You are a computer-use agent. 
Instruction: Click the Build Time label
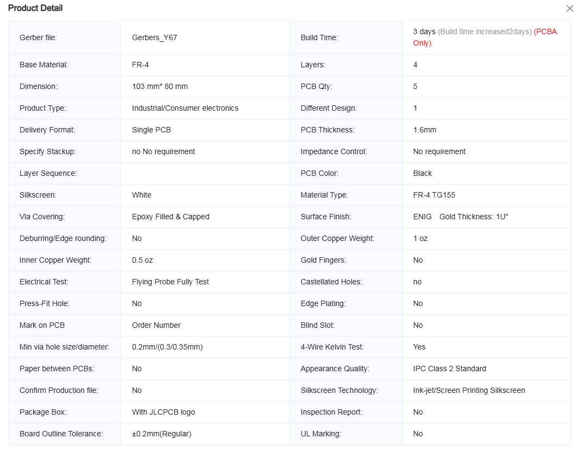(319, 37)
